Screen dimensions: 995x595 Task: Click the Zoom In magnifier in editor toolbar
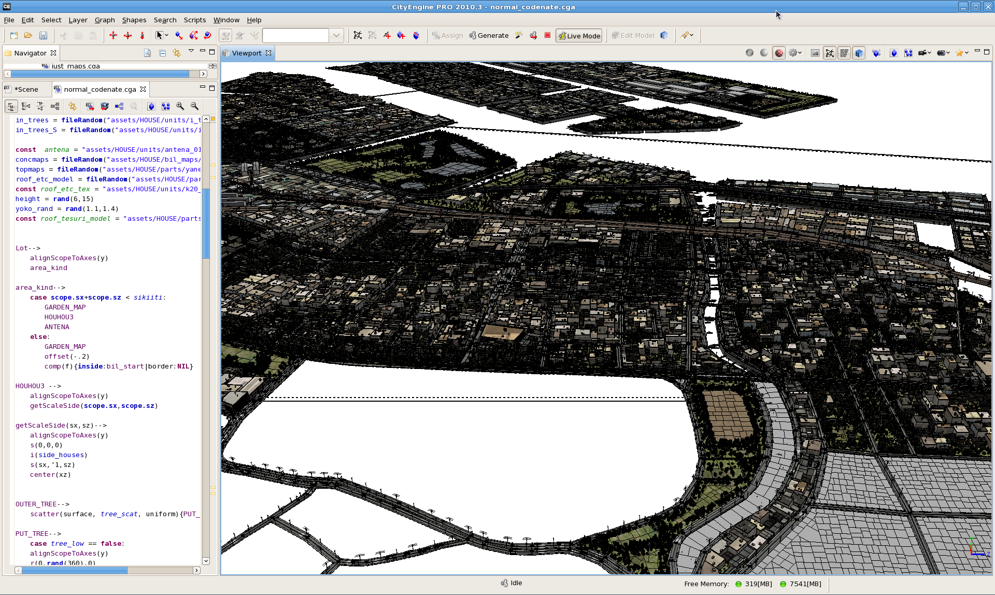180,106
